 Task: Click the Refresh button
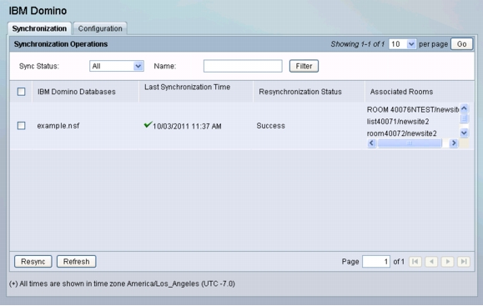click(x=77, y=261)
